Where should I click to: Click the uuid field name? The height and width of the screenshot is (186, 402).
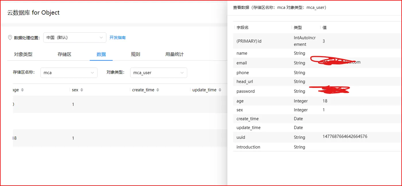(x=241, y=137)
